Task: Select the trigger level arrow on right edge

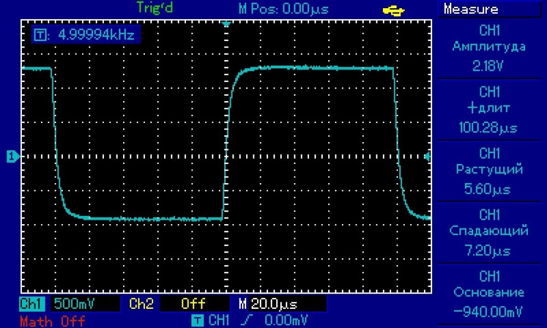Action: coord(427,156)
